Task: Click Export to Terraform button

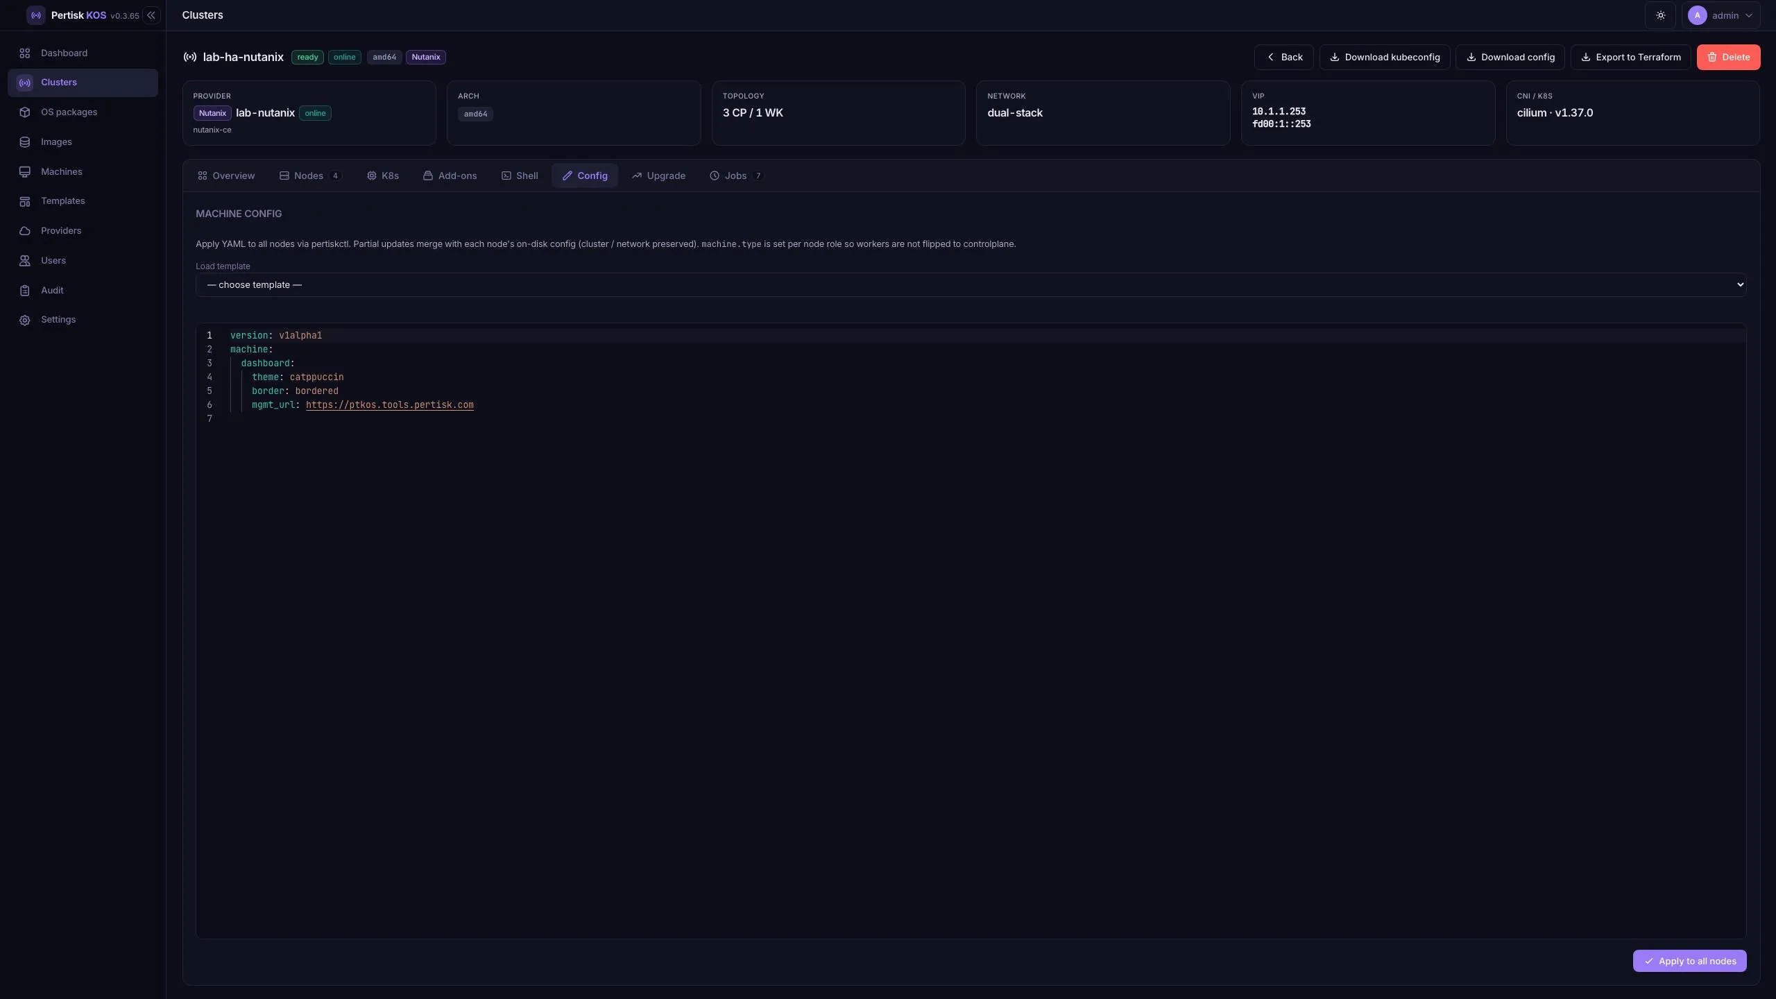Action: (1630, 58)
